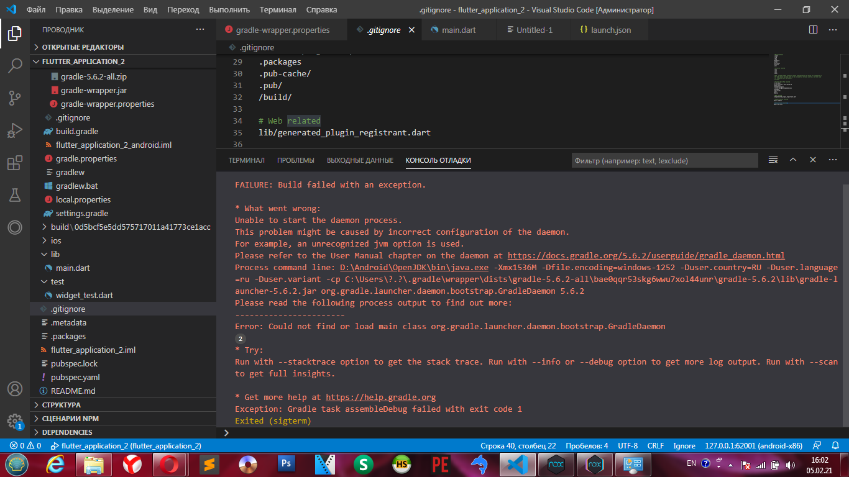
Task: Expand the ОТКРЫТЫЕ РЕДАКТОРЫ section
Action: click(123, 47)
